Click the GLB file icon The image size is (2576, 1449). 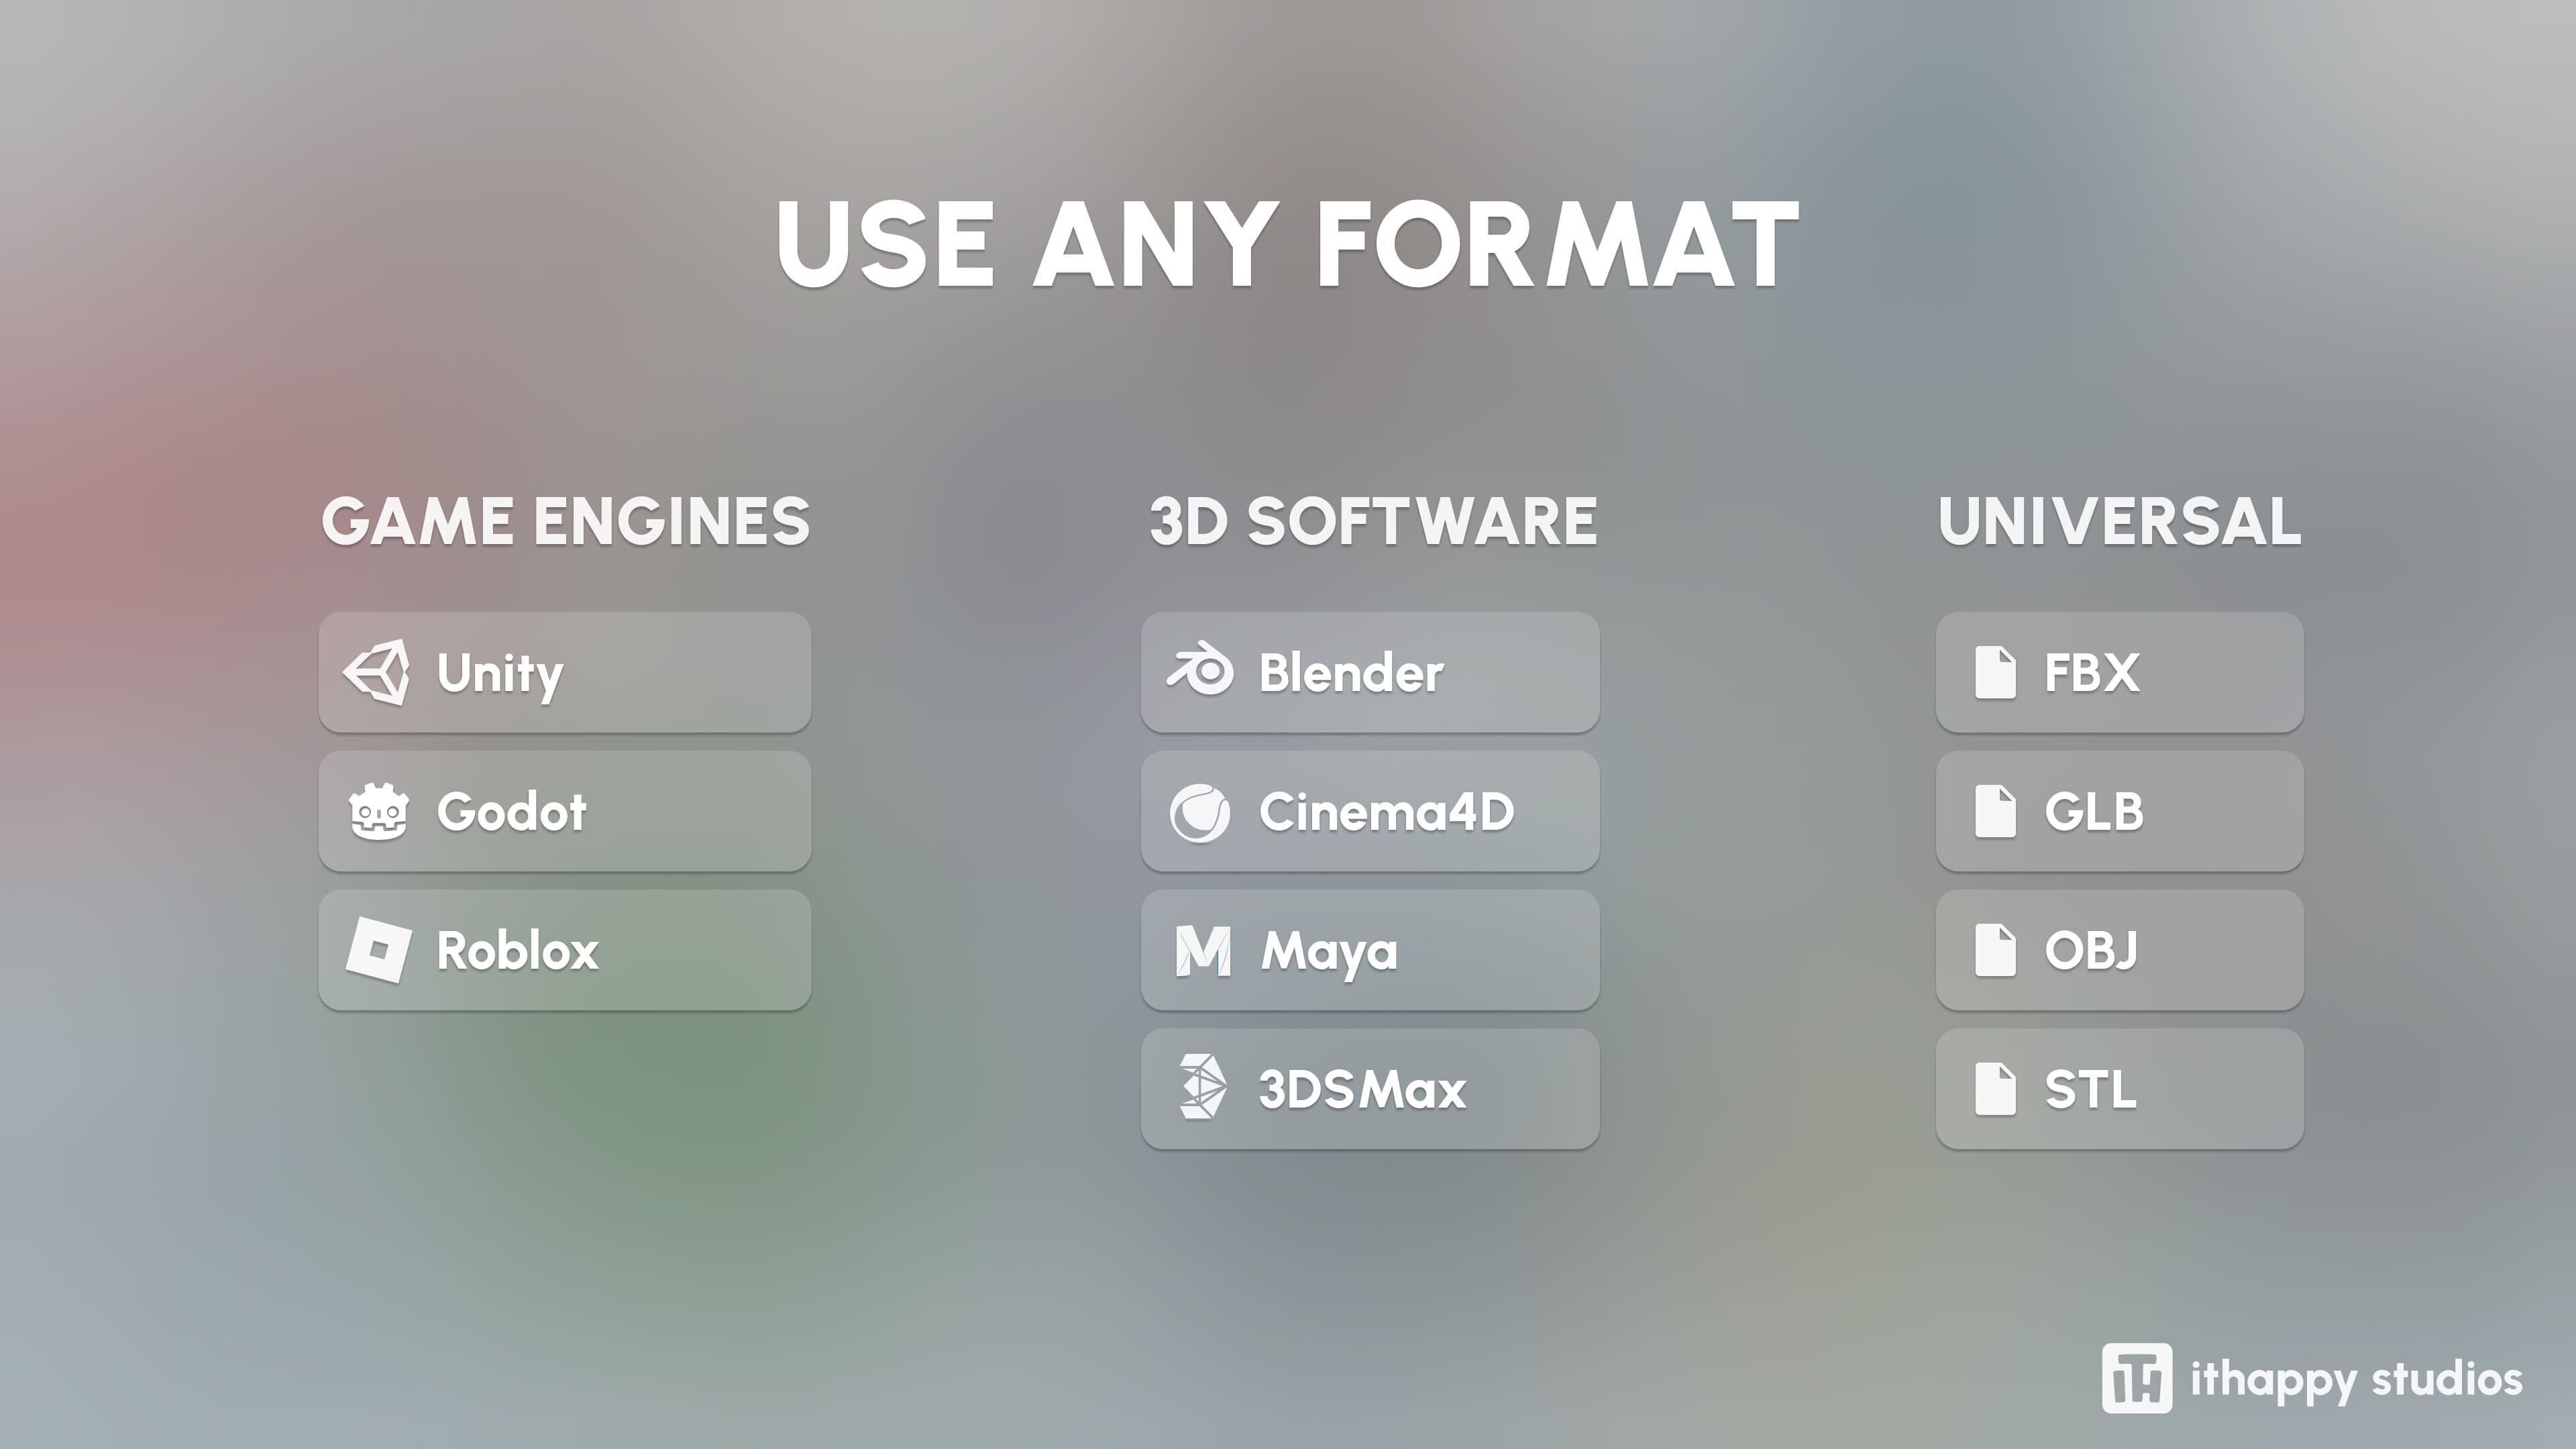(x=1995, y=811)
